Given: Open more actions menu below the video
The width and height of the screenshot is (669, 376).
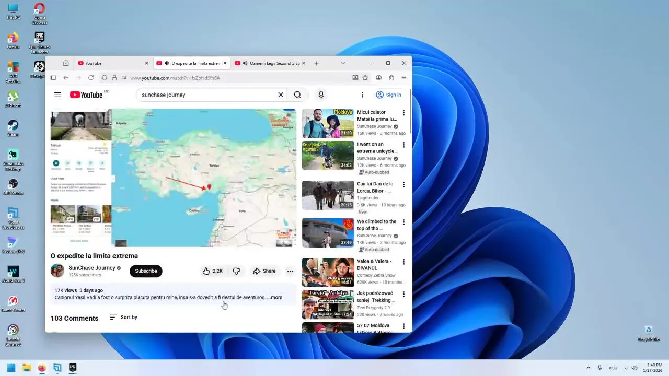Looking at the screenshot, I should (290, 271).
